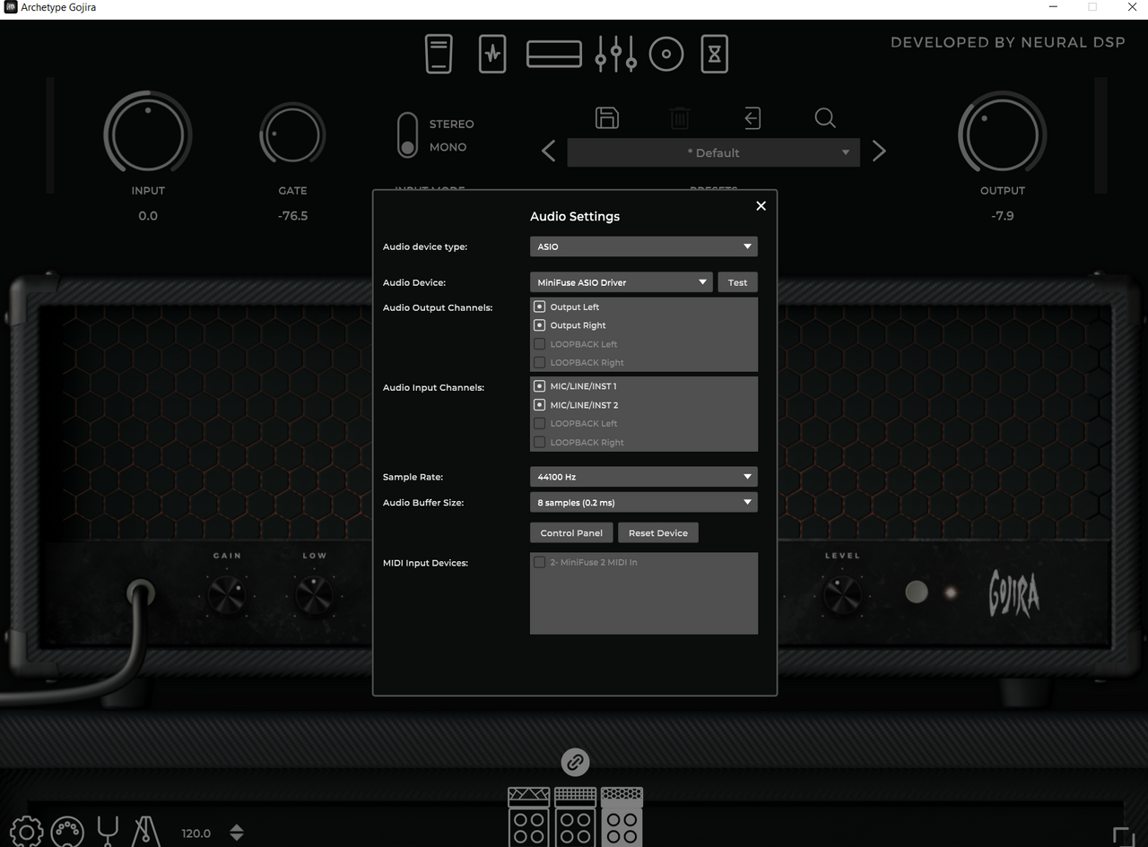This screenshot has width=1148, height=847.
Task: Uncheck the MIC/LINE/INST 2 input channel
Action: [x=540, y=405]
